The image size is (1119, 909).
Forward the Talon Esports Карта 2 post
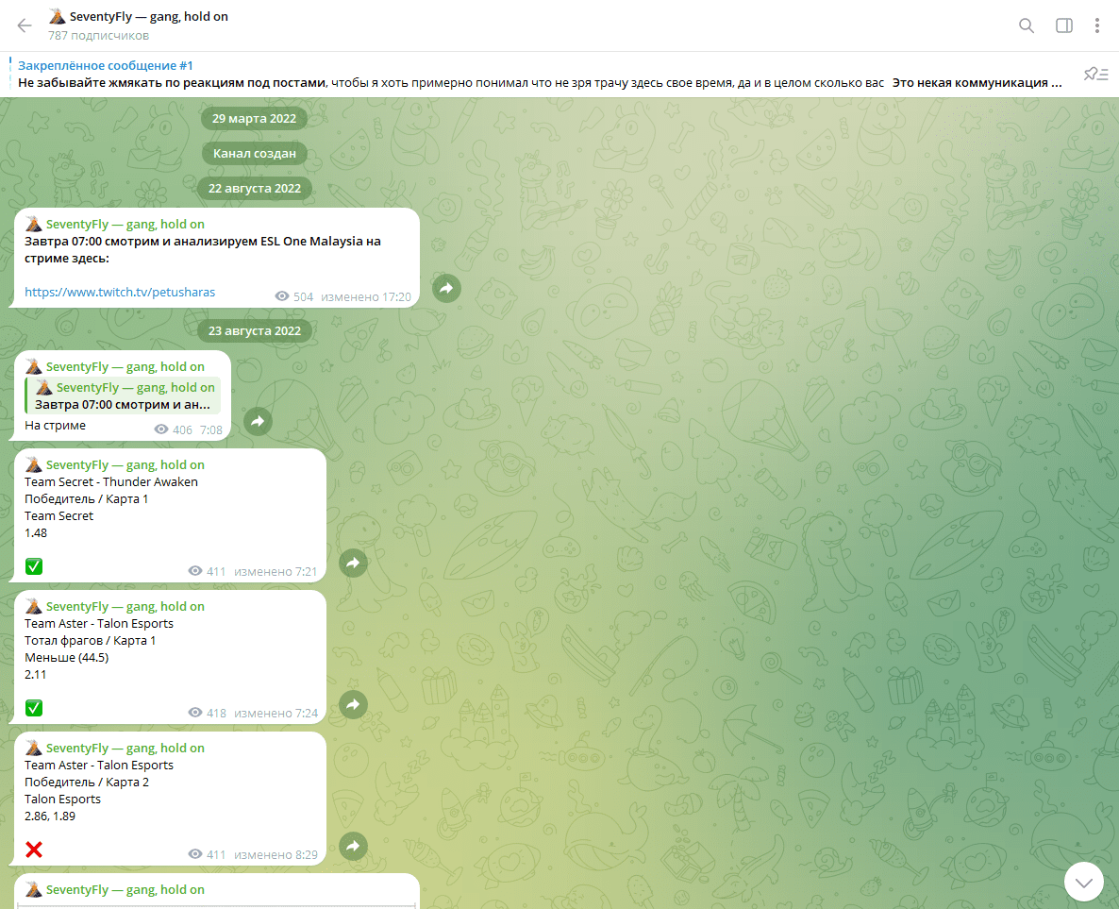[x=353, y=846]
